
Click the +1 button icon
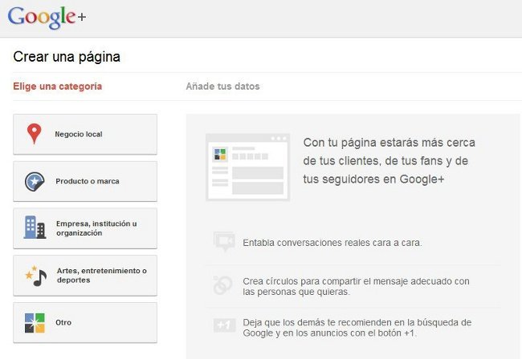pyautogui.click(x=223, y=325)
